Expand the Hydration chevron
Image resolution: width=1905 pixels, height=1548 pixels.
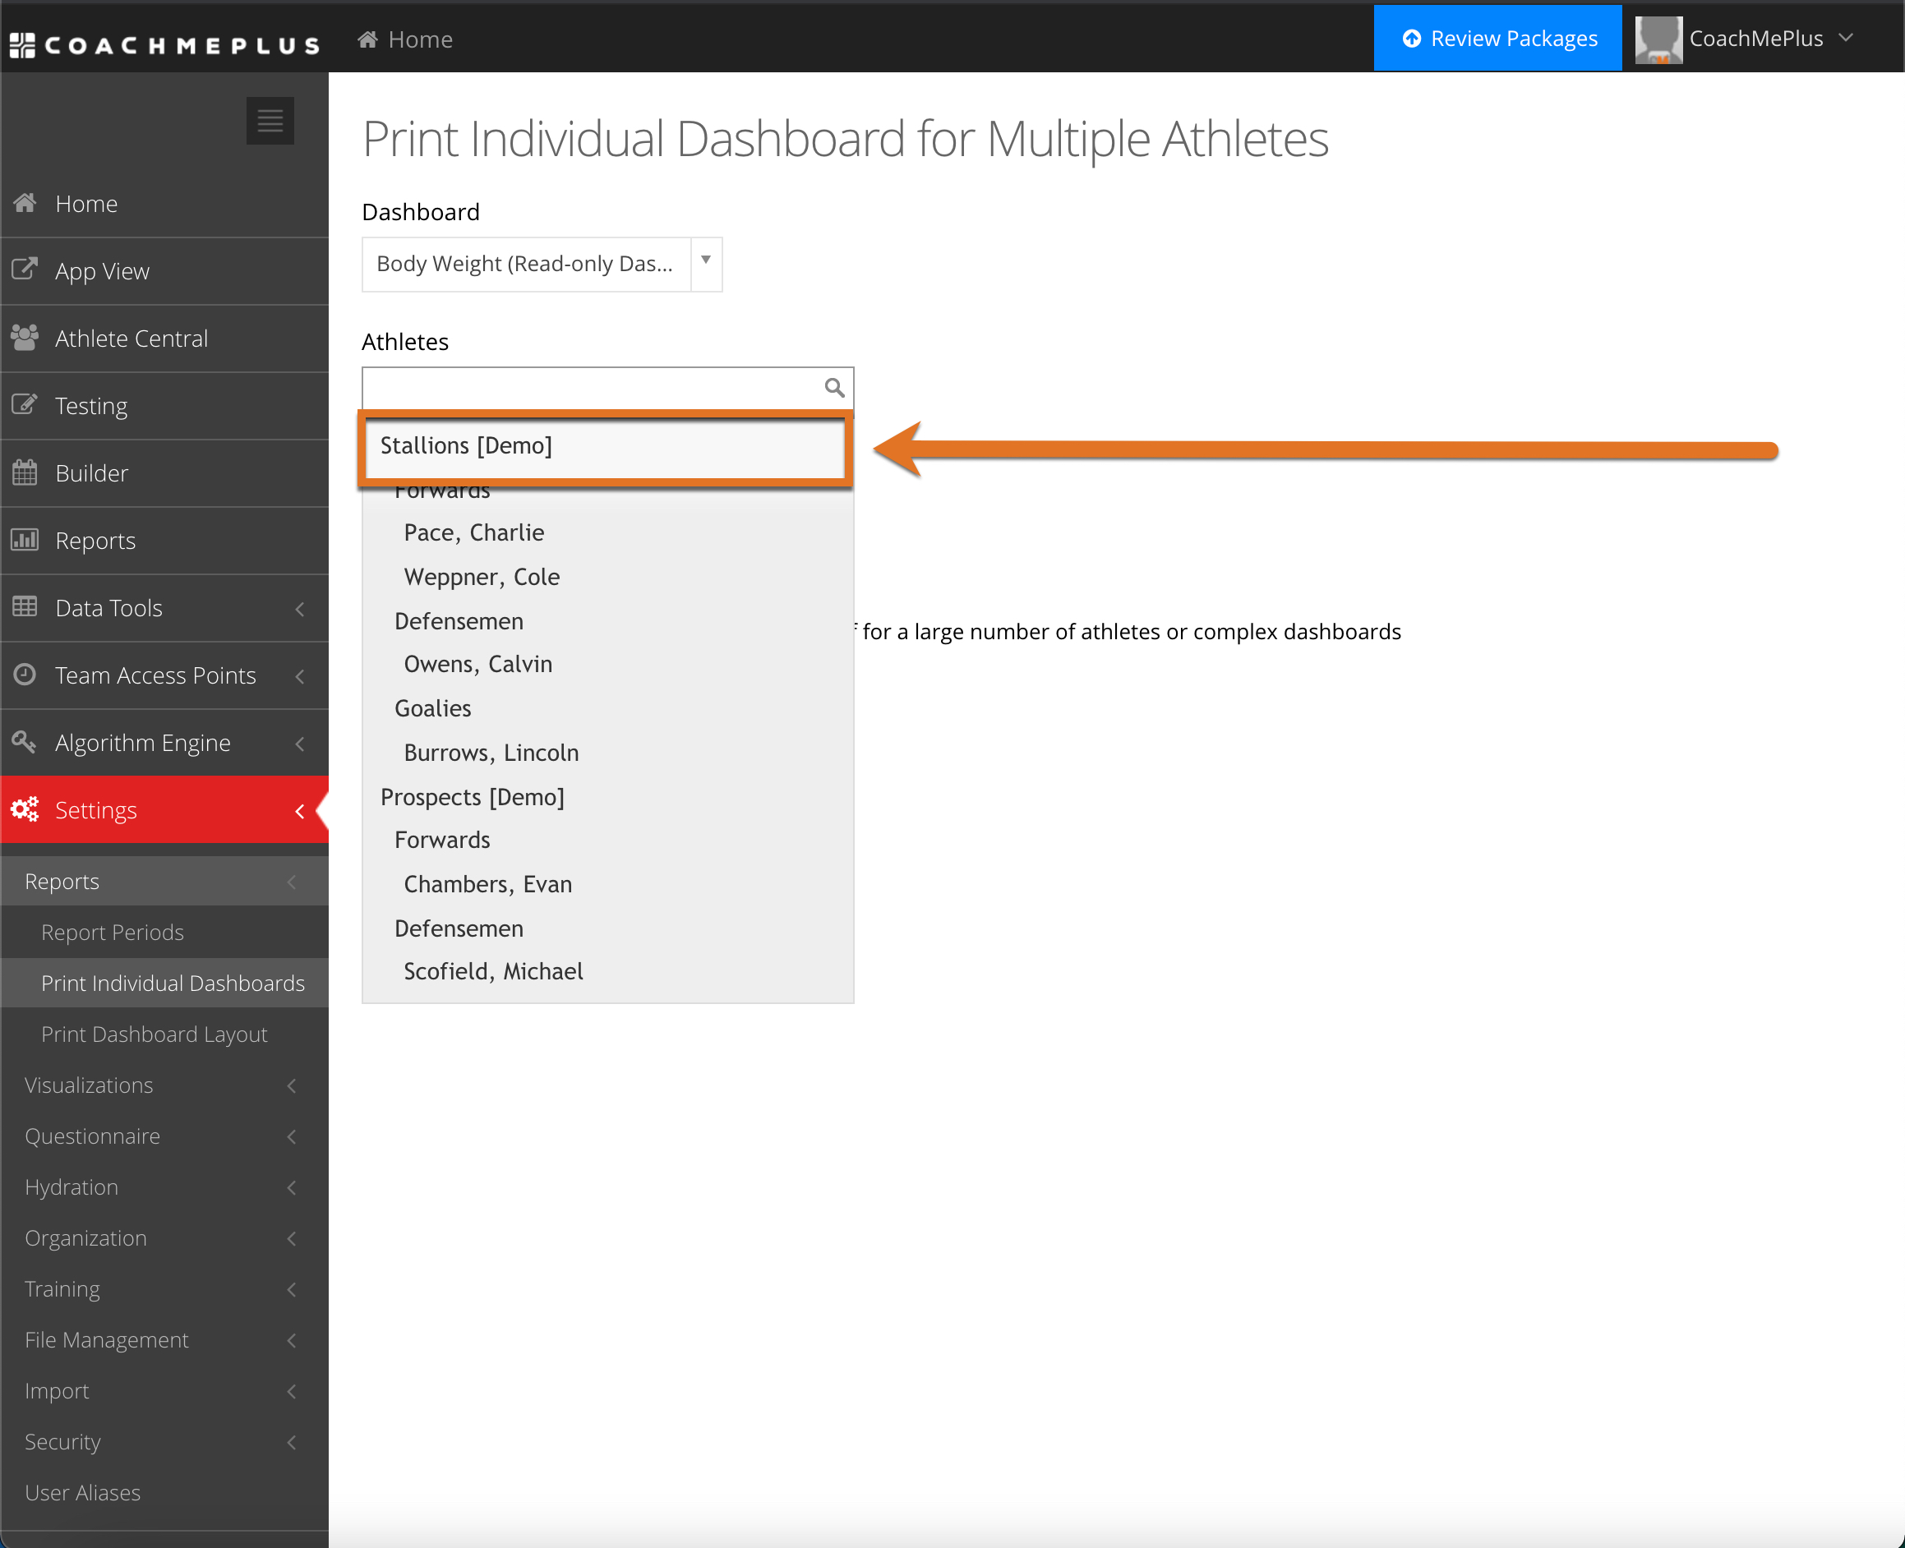292,1188
